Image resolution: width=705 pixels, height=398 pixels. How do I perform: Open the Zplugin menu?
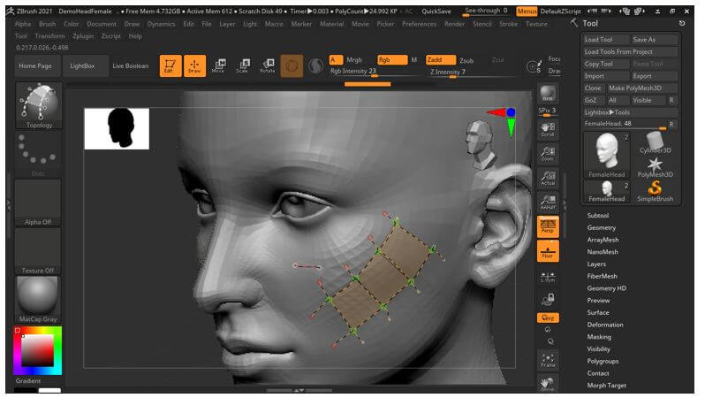click(x=83, y=36)
